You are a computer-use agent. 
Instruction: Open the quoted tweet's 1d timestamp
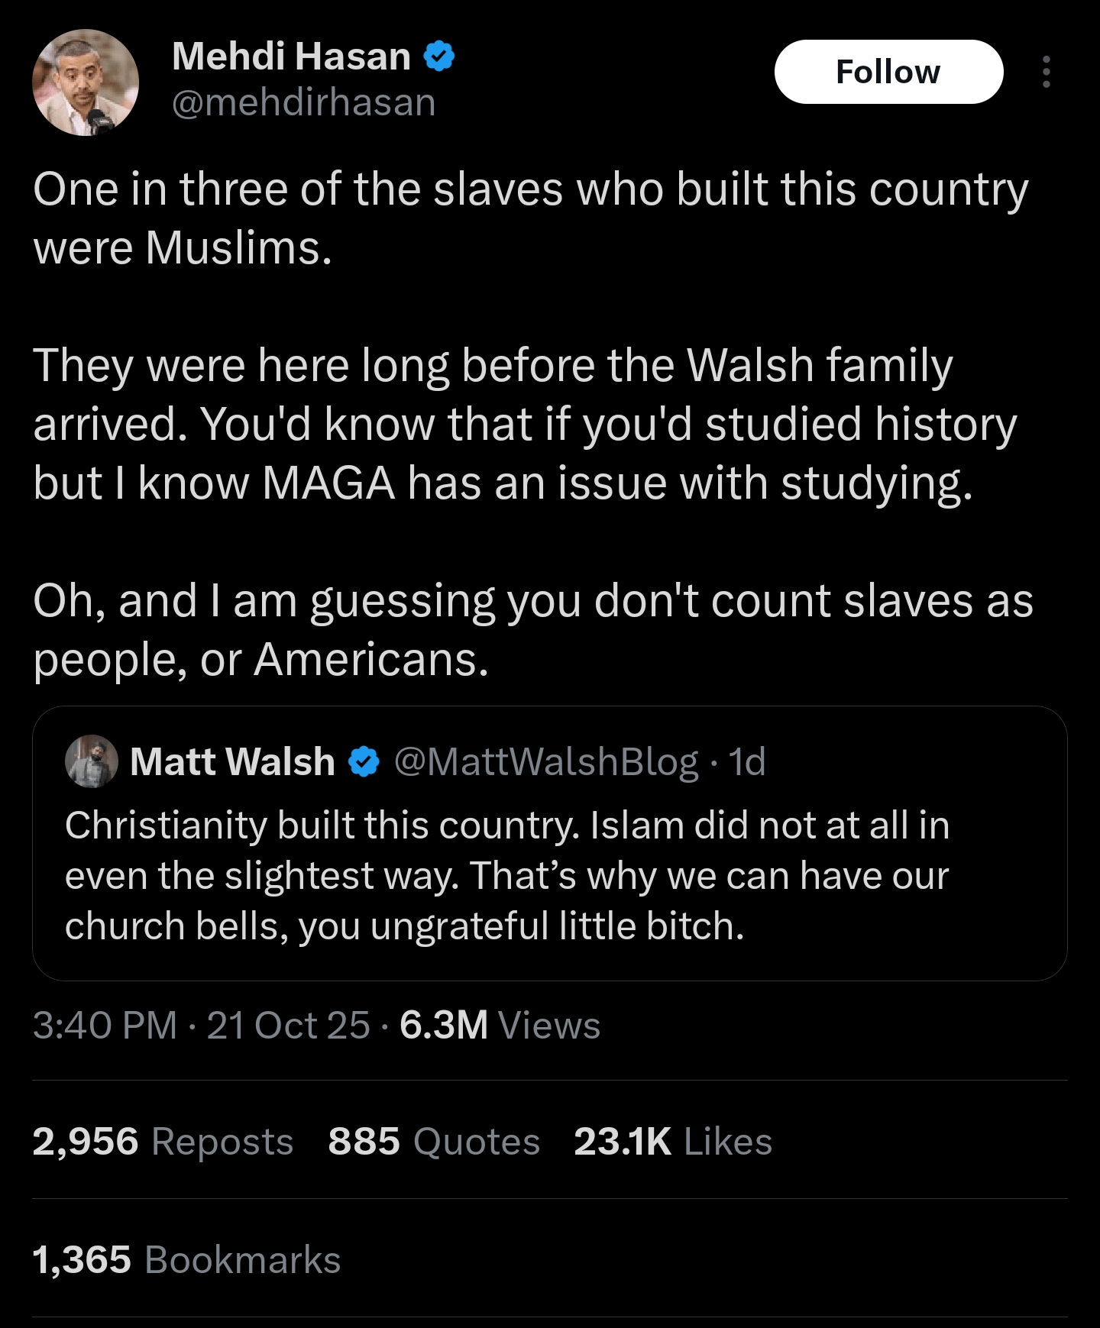[x=746, y=761]
